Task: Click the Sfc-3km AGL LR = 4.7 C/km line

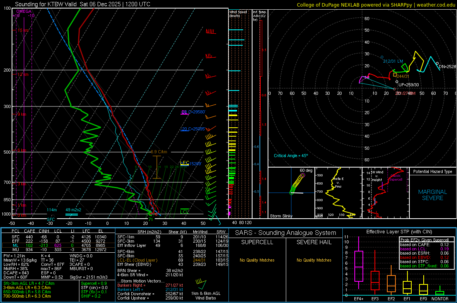Action: (29, 283)
